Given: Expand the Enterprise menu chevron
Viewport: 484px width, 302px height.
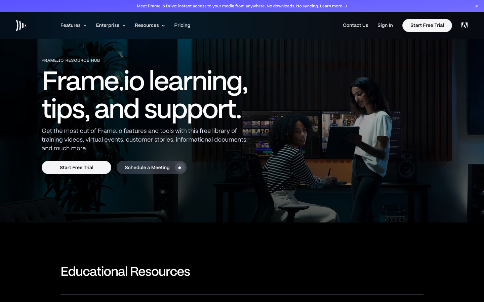Looking at the screenshot, I should click(124, 26).
